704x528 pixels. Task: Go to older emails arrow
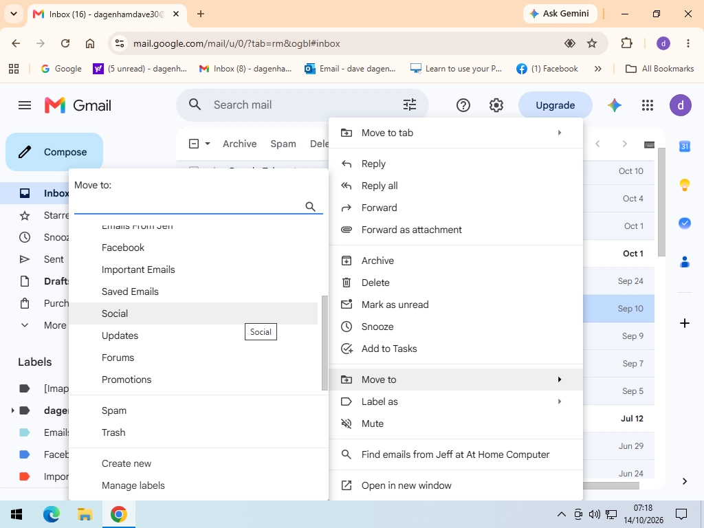[x=624, y=144]
